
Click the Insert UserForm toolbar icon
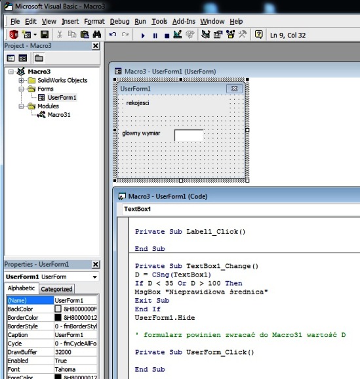coord(26,35)
